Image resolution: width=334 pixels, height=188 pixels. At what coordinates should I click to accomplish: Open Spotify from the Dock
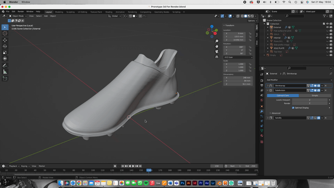coord(146,183)
